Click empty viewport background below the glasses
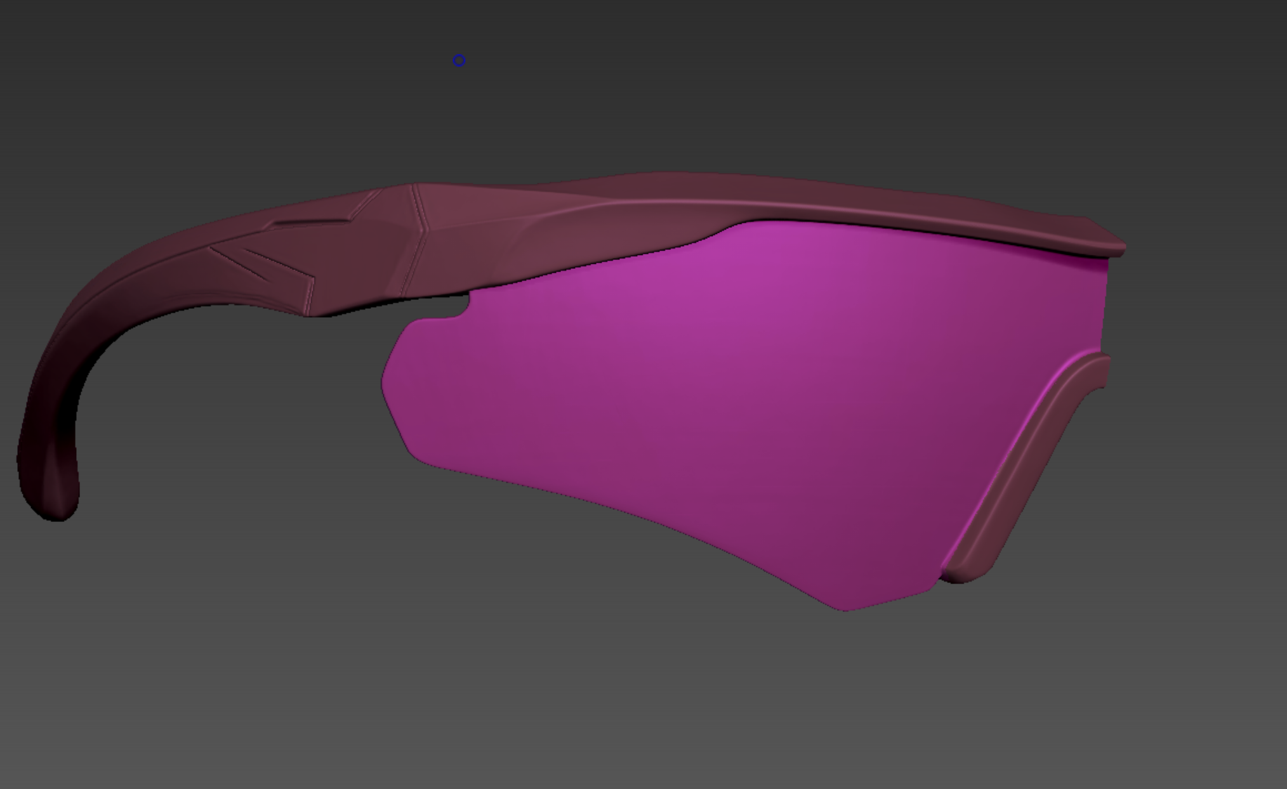Image resolution: width=1287 pixels, height=789 pixels. pos(635,698)
